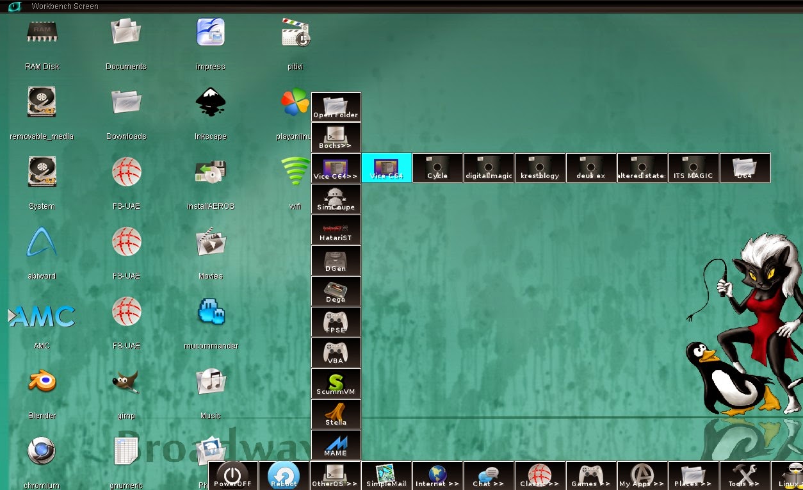Open the gnumeric spreadsheet icon
Screen dimensions: 803x490
(126, 452)
